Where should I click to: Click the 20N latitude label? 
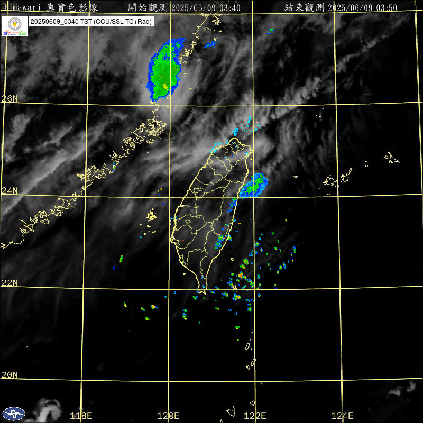10,375
